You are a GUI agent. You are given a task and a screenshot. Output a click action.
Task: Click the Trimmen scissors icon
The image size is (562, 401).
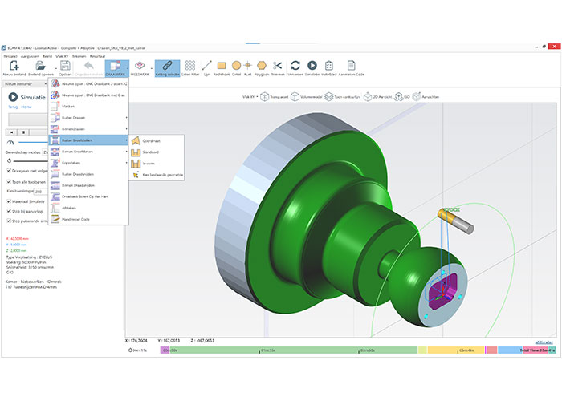click(x=279, y=66)
